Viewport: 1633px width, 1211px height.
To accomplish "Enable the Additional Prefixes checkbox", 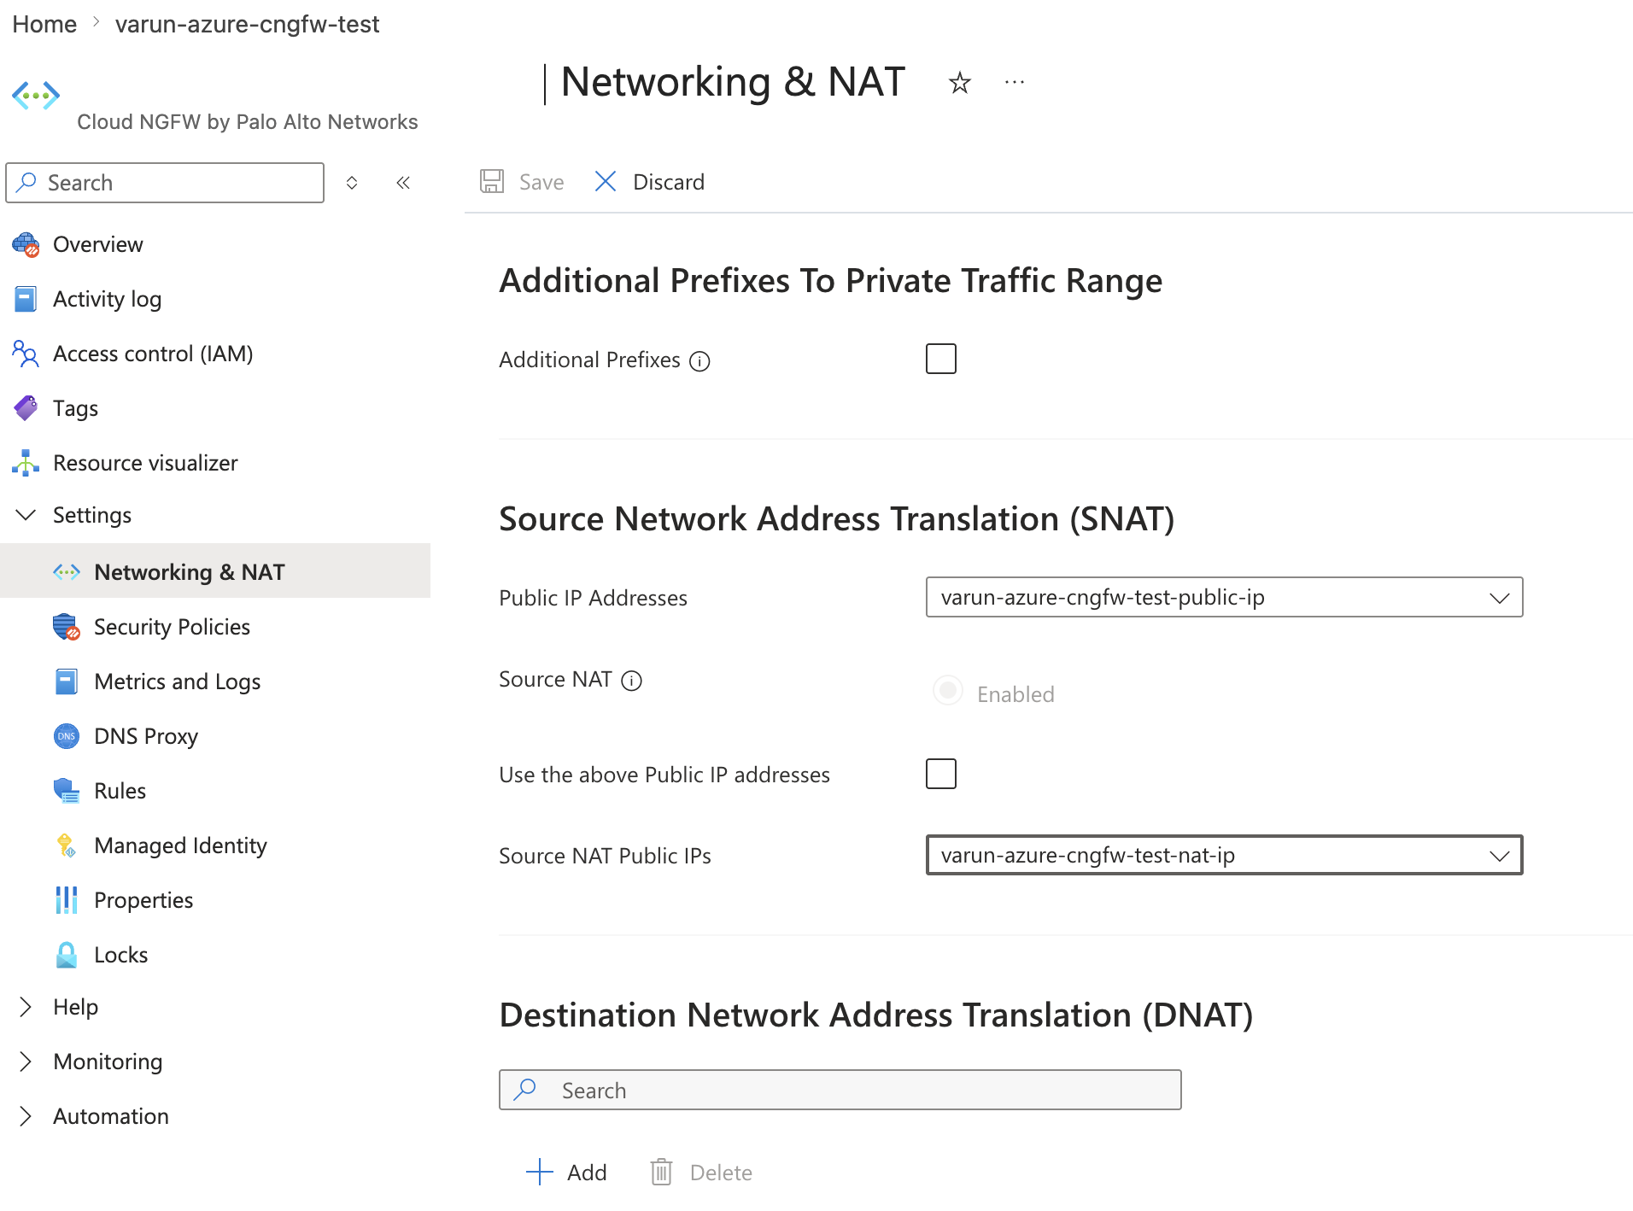I will click(940, 359).
